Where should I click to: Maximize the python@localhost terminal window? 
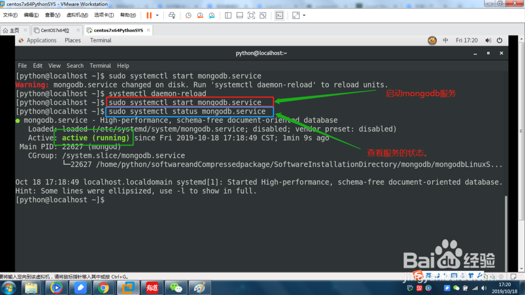(x=488, y=53)
